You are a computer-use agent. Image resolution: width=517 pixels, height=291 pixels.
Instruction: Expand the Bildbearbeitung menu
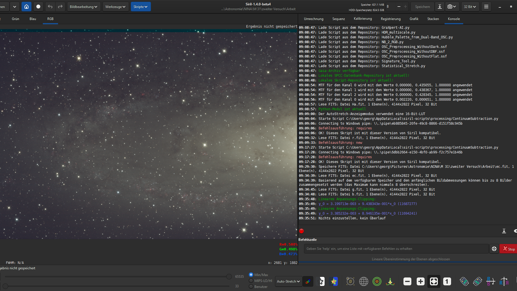83,6
